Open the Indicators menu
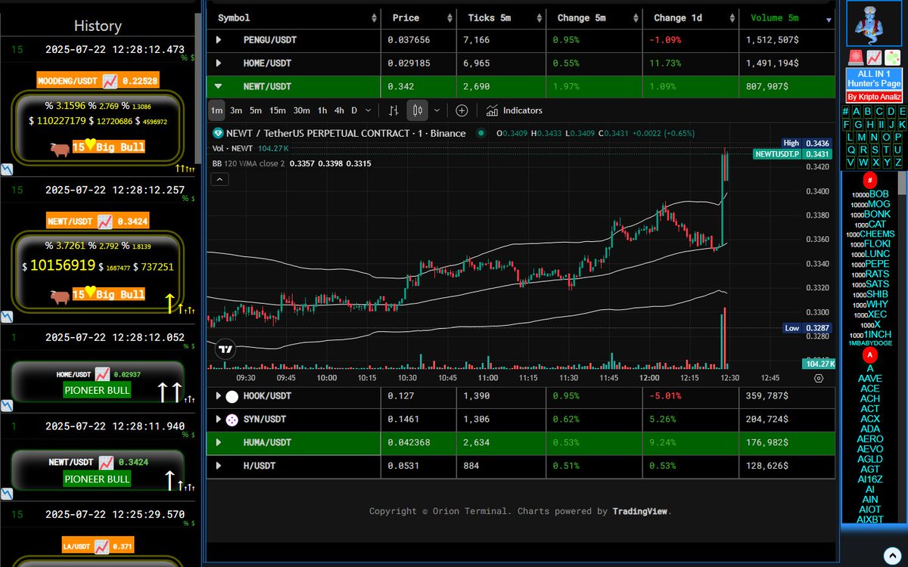908x567 pixels. [514, 110]
